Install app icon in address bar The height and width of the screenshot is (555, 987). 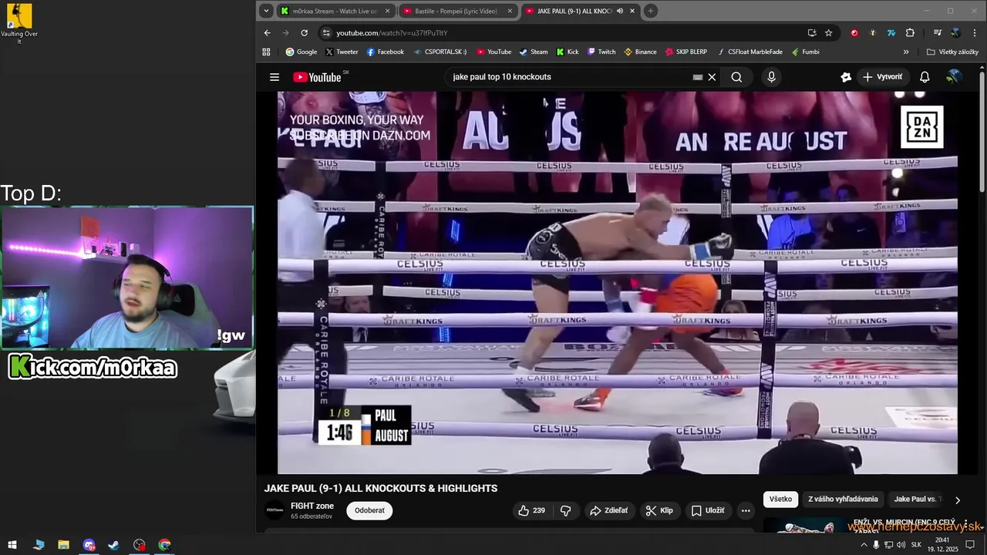point(812,32)
